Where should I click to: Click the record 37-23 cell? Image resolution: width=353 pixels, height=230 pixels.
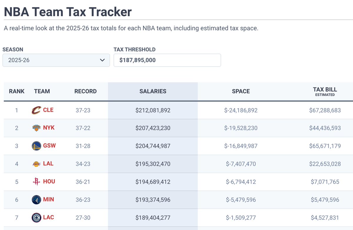tap(83, 110)
